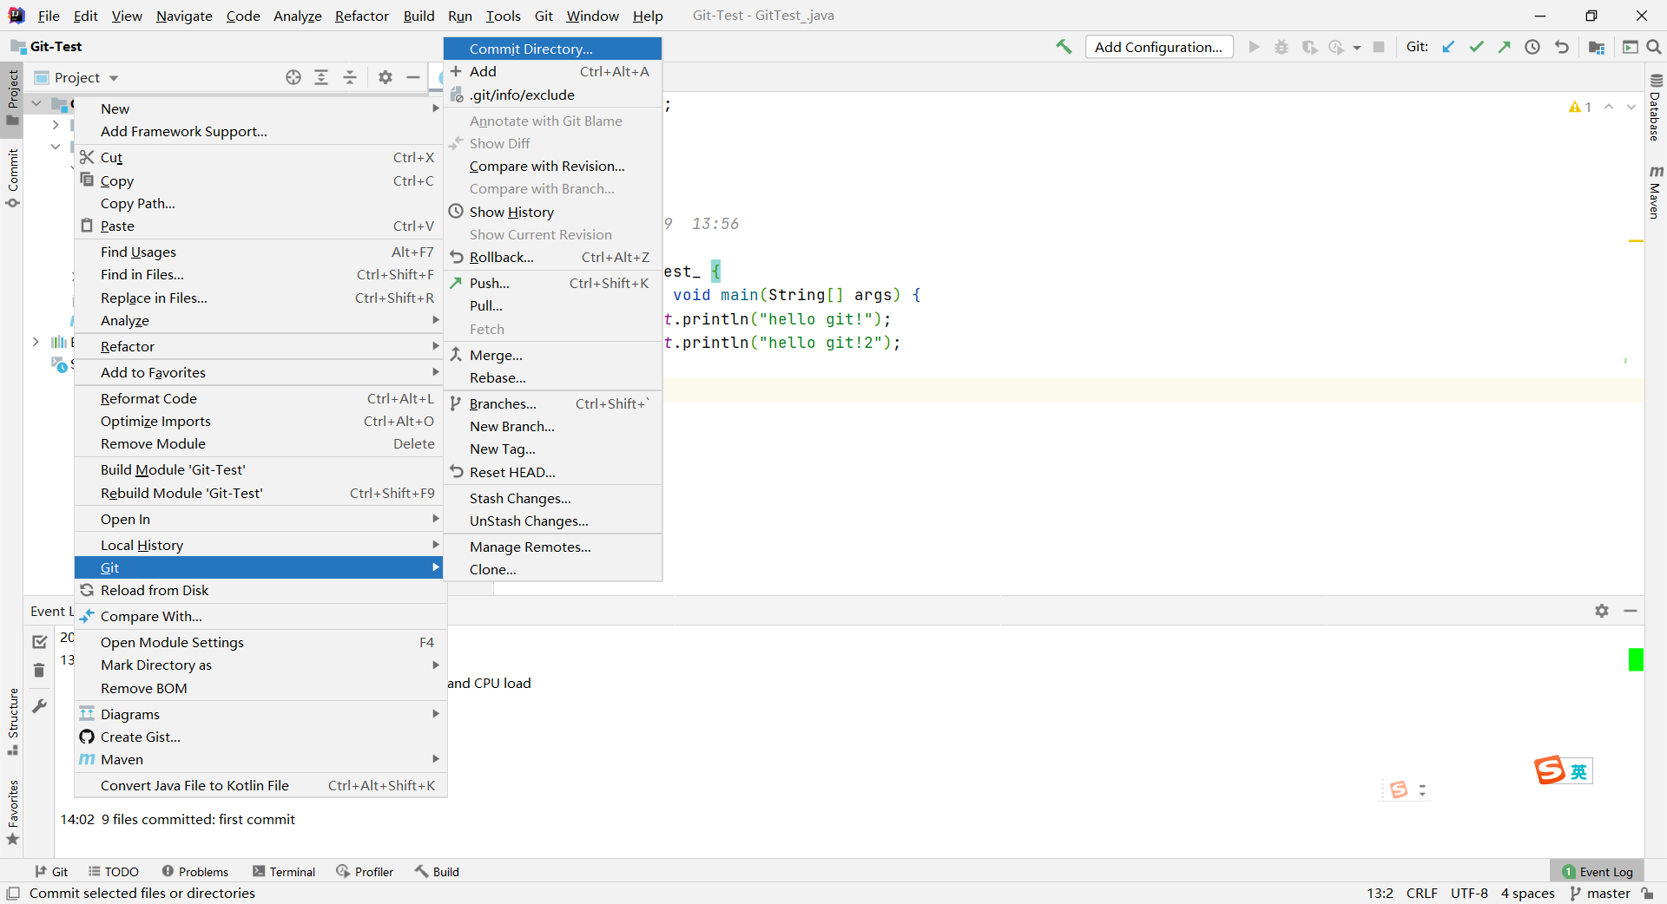The height and width of the screenshot is (904, 1667).
Task: Click the master branch widget in status bar
Action: [1600, 893]
